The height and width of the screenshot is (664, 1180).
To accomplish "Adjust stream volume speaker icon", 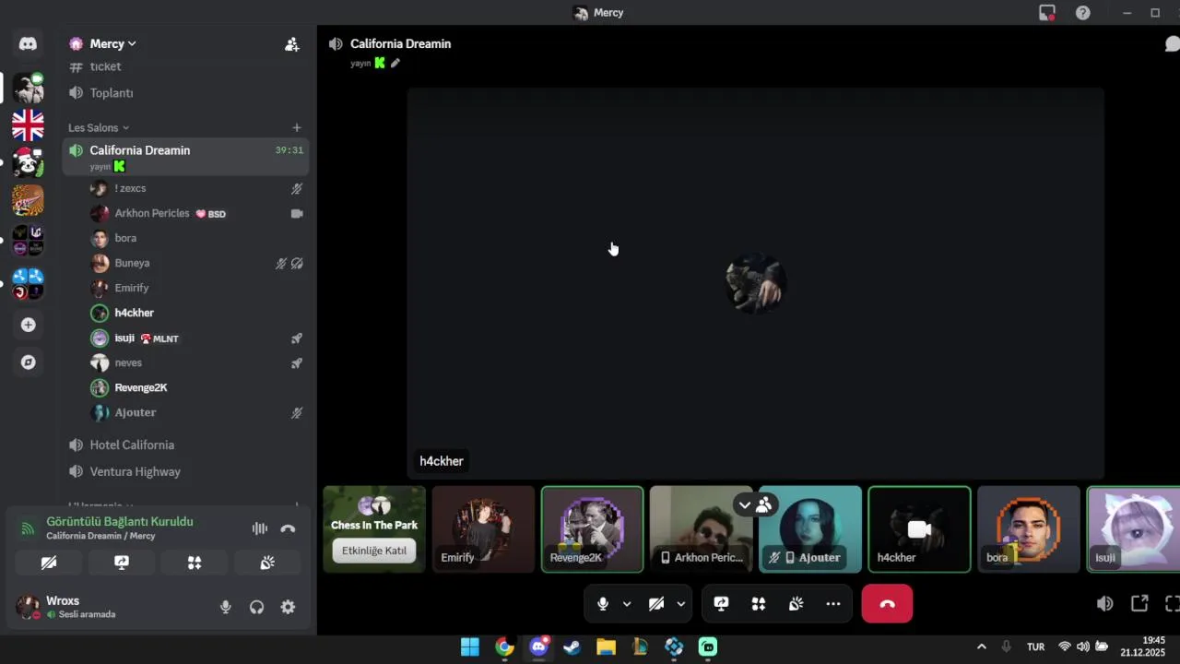I will pyautogui.click(x=1104, y=604).
